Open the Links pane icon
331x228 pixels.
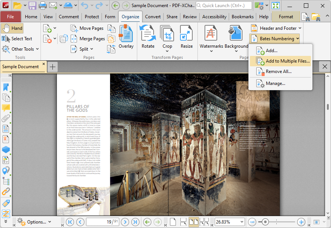[x=6, y=192]
